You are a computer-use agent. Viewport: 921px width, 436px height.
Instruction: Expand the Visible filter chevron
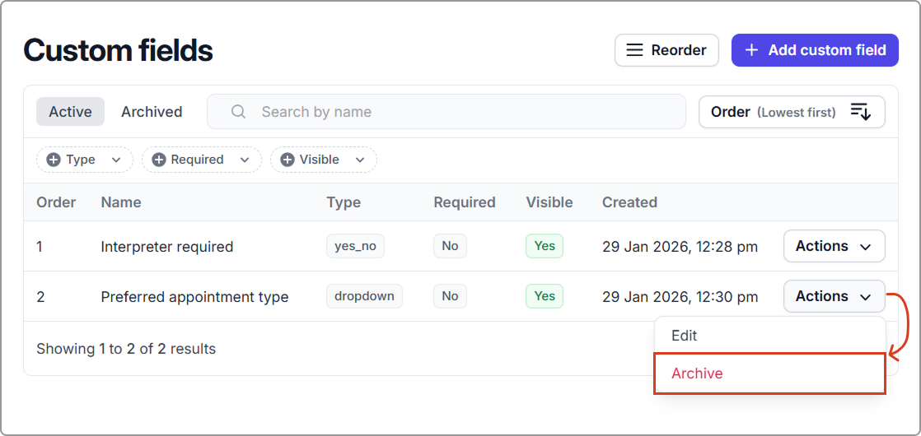click(x=360, y=160)
